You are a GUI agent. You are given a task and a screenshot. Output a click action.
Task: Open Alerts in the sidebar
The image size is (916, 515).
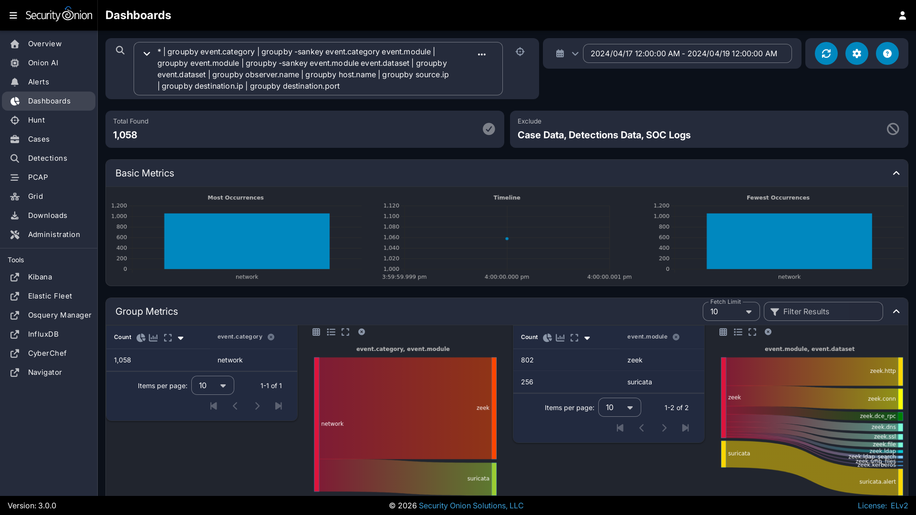pyautogui.click(x=38, y=82)
